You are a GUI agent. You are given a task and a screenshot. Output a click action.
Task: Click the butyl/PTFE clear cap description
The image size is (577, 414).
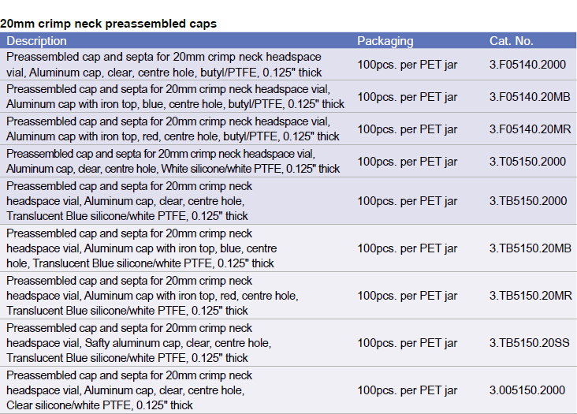click(x=164, y=65)
